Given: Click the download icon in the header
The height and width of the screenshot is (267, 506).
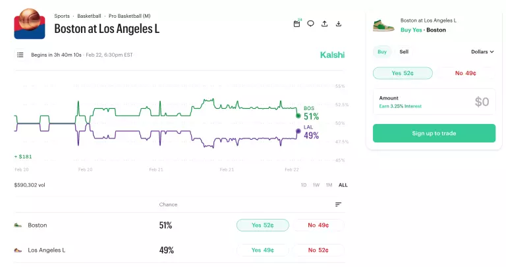Looking at the screenshot, I should [339, 24].
